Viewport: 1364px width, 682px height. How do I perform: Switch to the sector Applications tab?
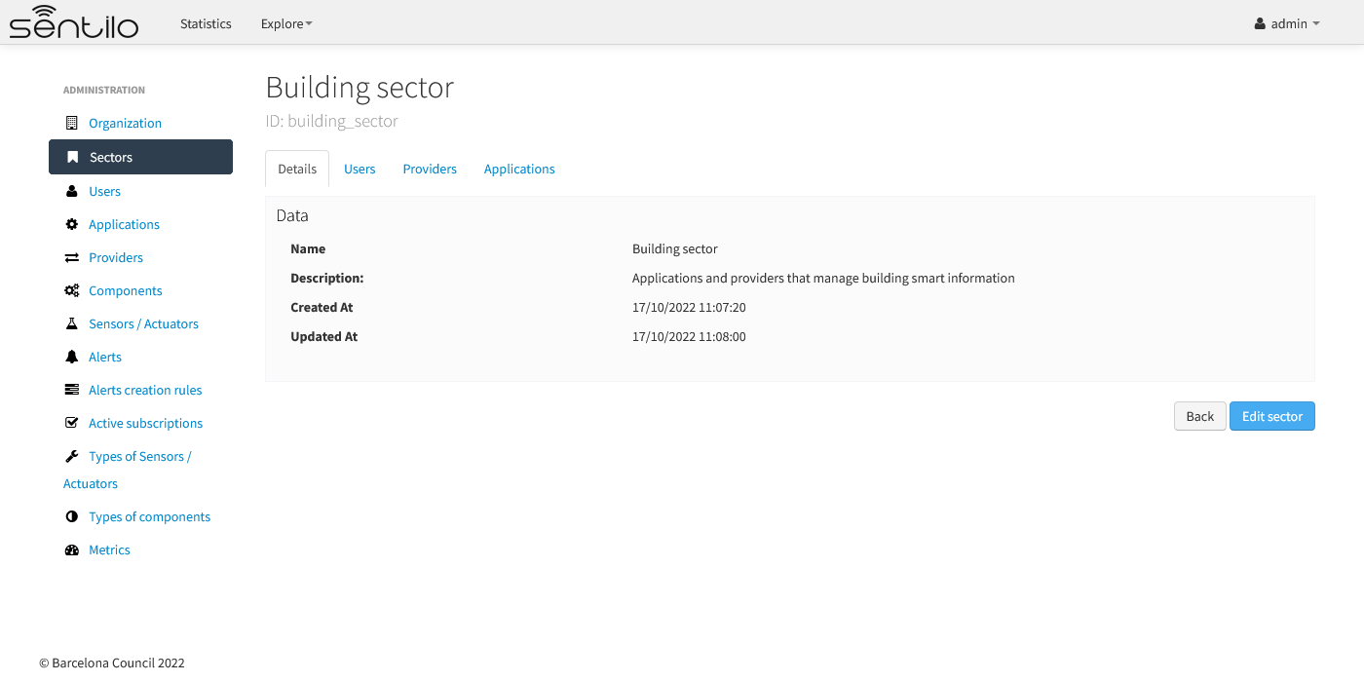coord(519,169)
